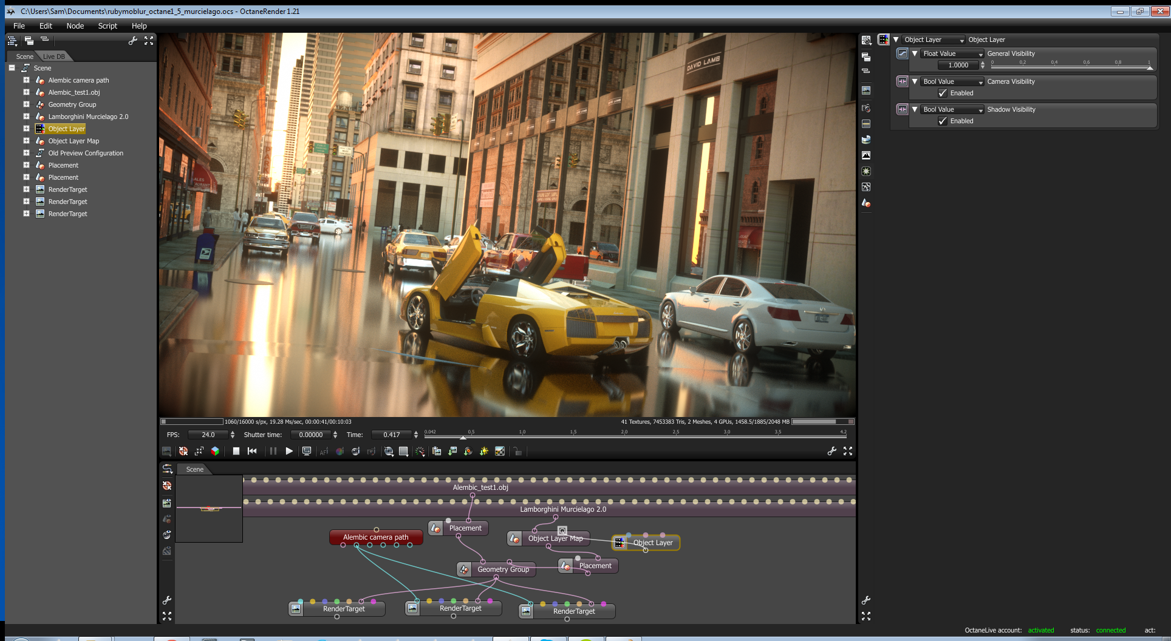Select the Alembic camera path node
1171x641 pixels.
pyautogui.click(x=375, y=537)
